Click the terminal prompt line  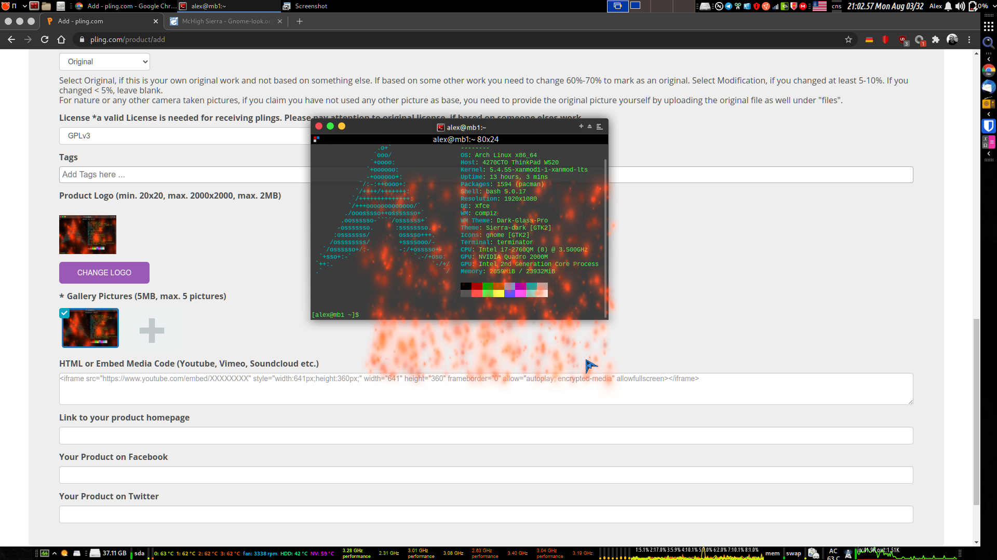335,315
